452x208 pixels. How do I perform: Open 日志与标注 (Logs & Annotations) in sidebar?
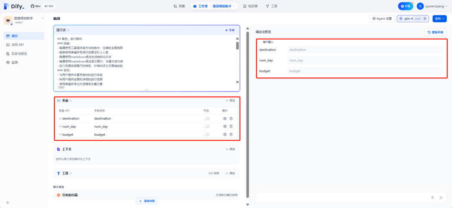point(24,53)
